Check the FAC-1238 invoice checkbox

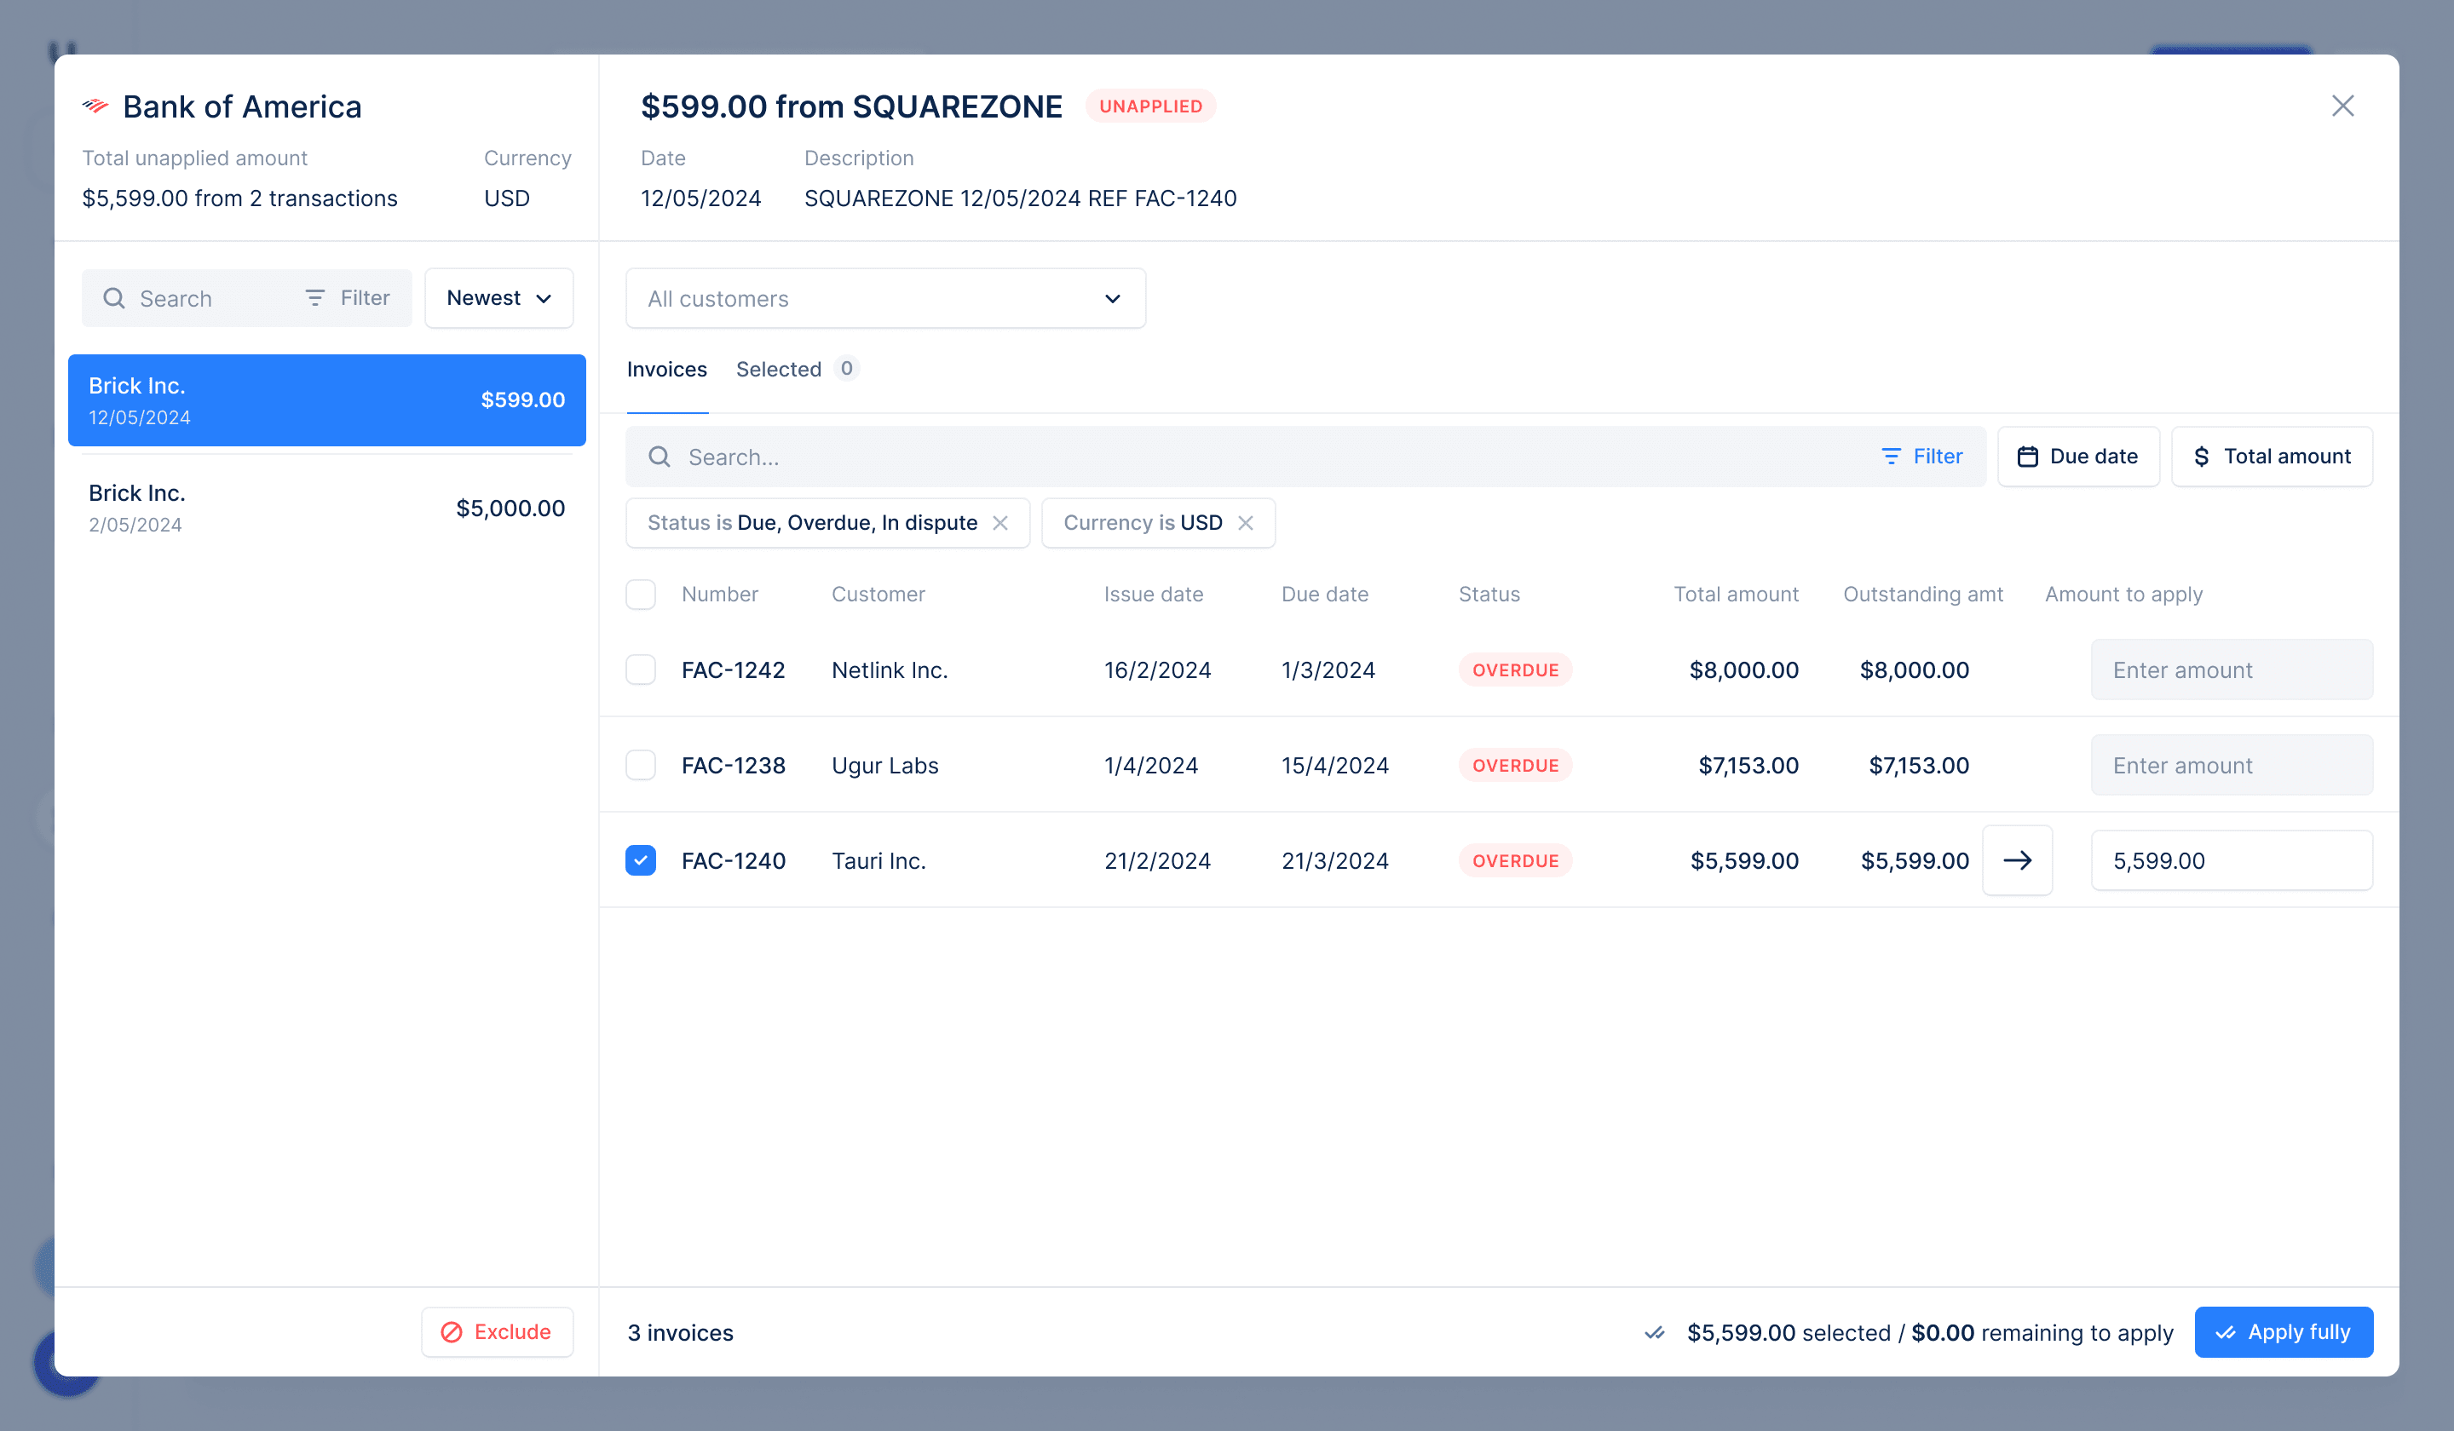tap(641, 765)
